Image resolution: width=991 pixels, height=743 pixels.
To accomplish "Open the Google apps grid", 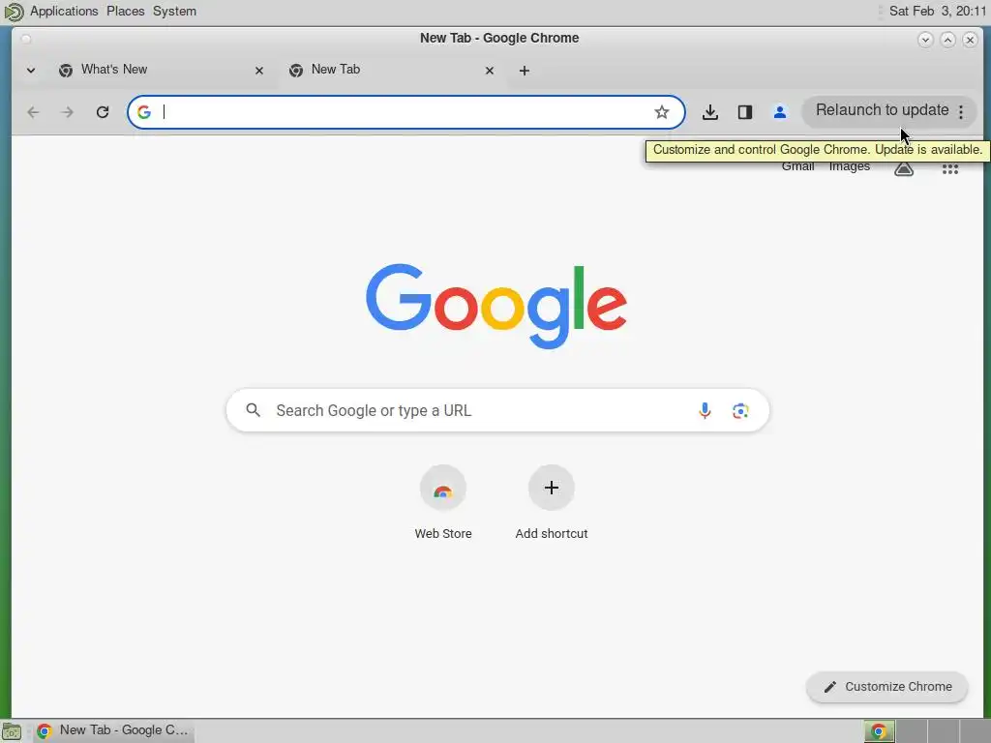I will [950, 169].
